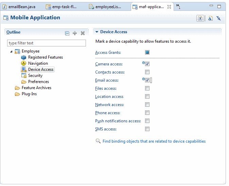
Task: Open the XML source view icon
Action: click(200, 18)
